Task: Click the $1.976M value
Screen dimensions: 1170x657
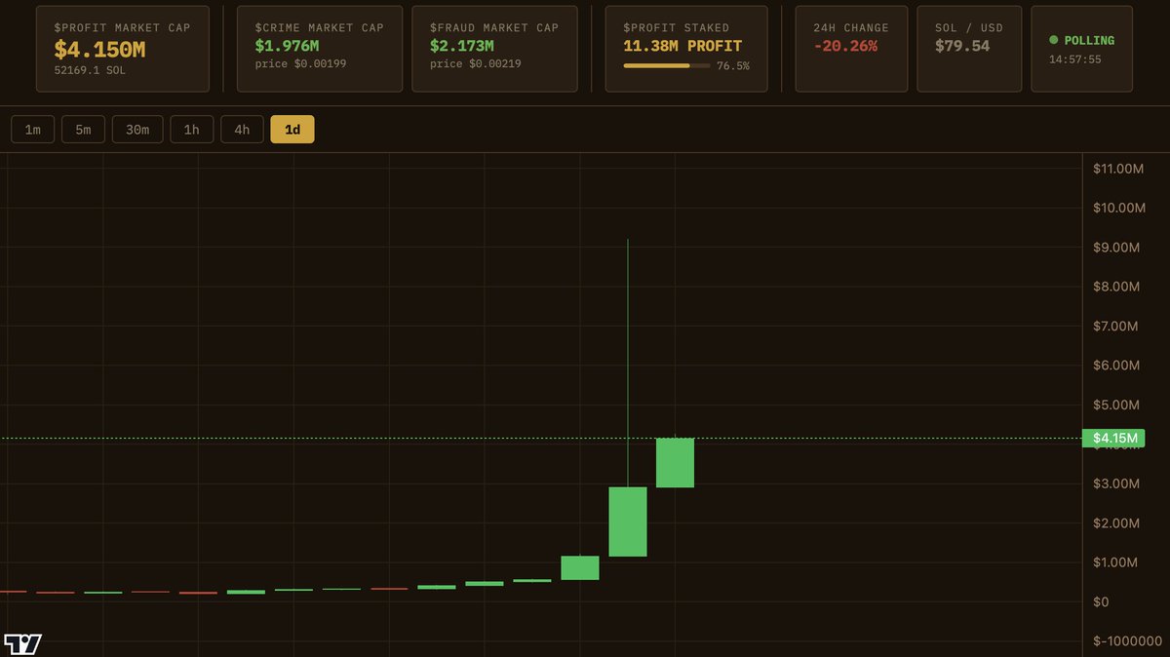Action: [287, 46]
